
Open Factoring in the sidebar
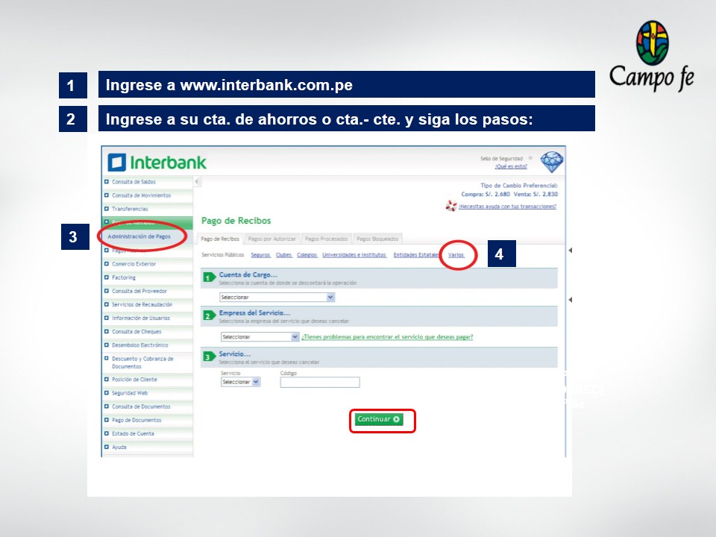coord(124,277)
